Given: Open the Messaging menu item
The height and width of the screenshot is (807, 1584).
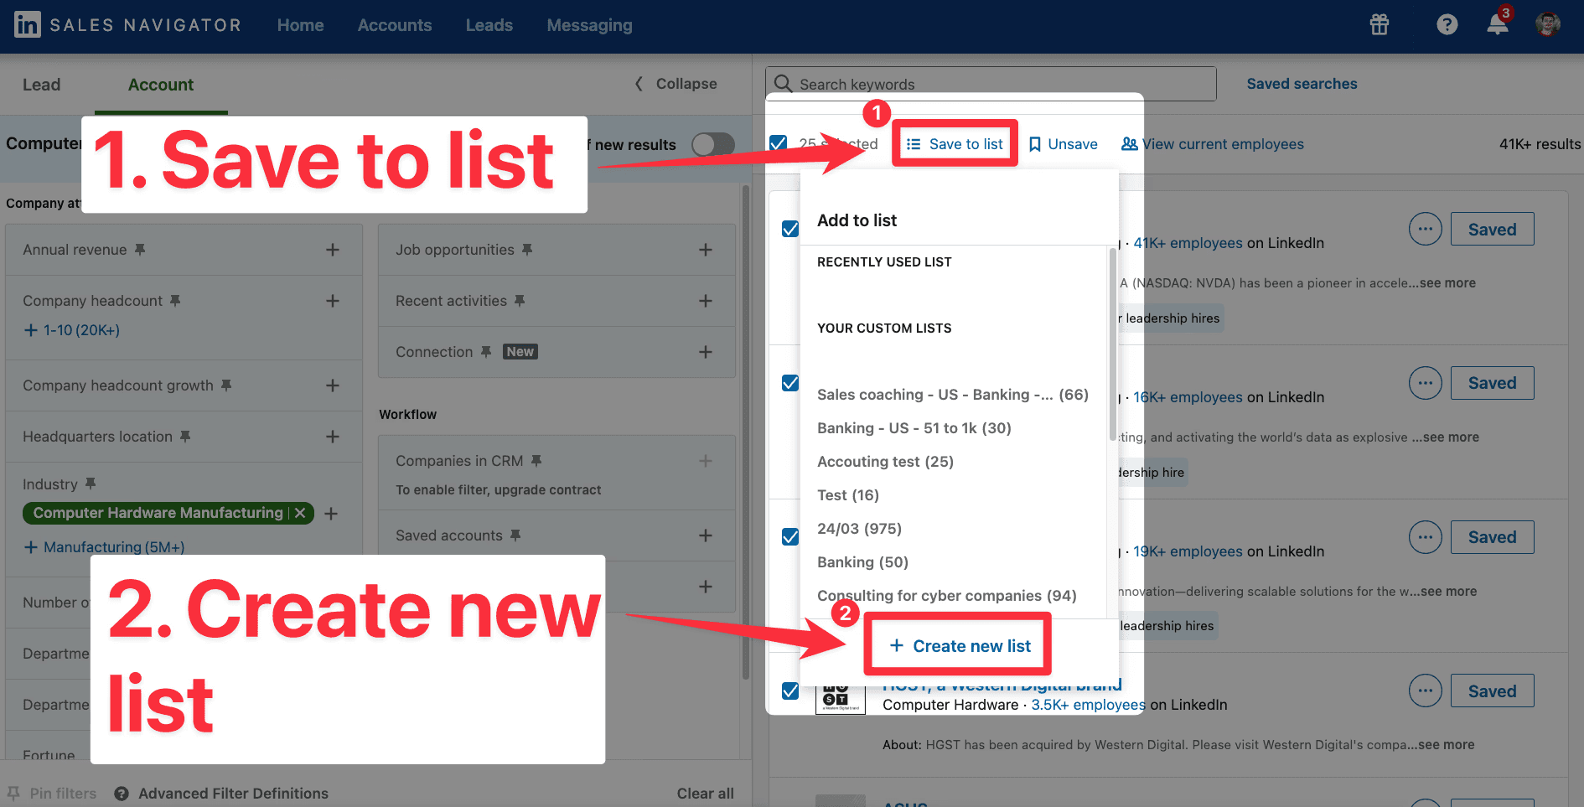Looking at the screenshot, I should pyautogui.click(x=590, y=25).
